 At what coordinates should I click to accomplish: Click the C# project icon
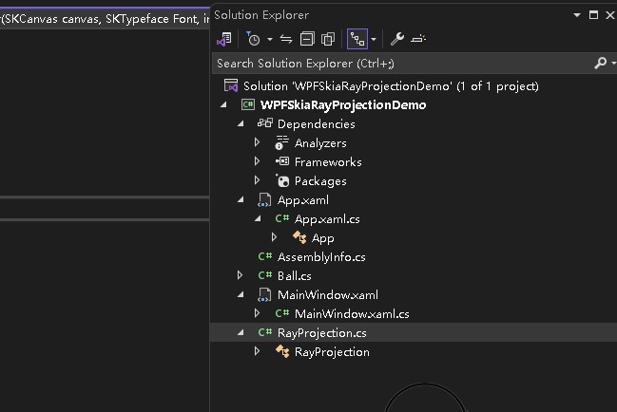[x=248, y=104]
